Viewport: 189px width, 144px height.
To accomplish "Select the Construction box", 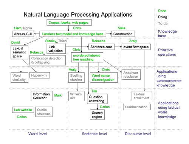I will tap(123, 34).
